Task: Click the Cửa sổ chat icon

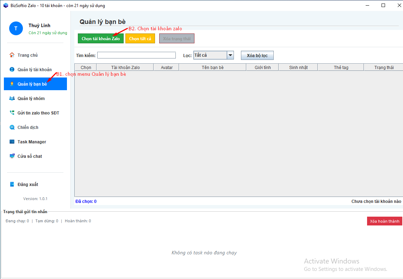Action: (12, 156)
